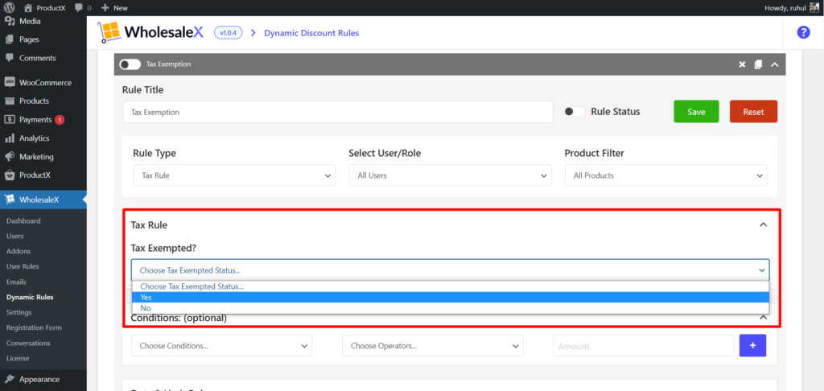Open the WooCommerce menu
824x391 pixels.
(43, 83)
